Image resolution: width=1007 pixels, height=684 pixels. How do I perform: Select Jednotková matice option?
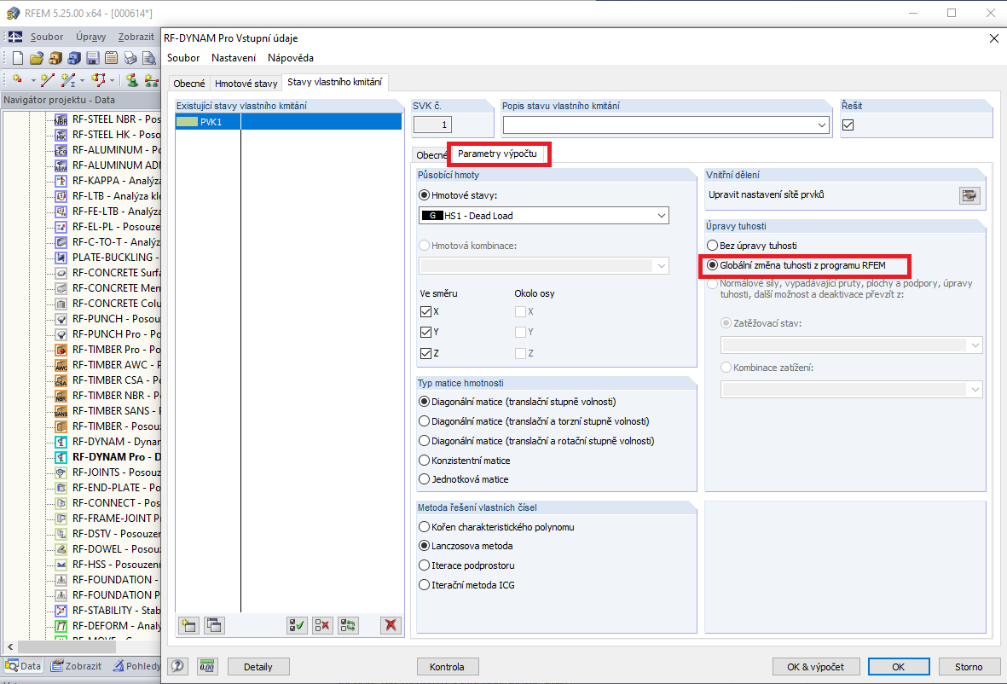pyautogui.click(x=424, y=479)
